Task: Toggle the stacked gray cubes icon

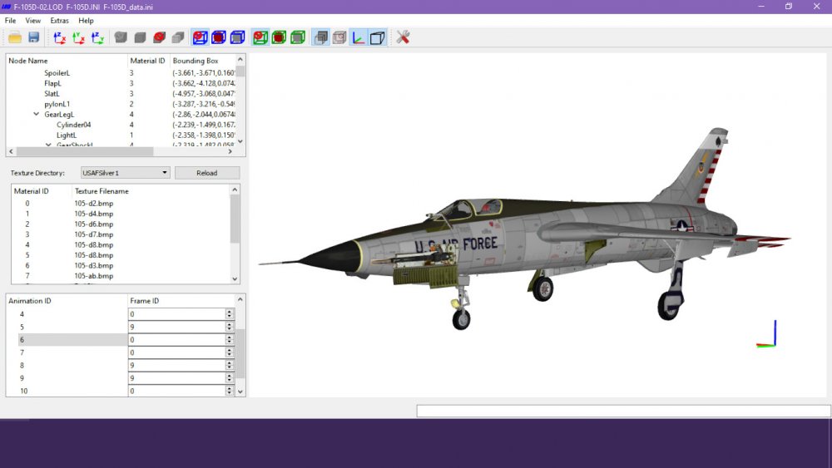Action: [320, 37]
